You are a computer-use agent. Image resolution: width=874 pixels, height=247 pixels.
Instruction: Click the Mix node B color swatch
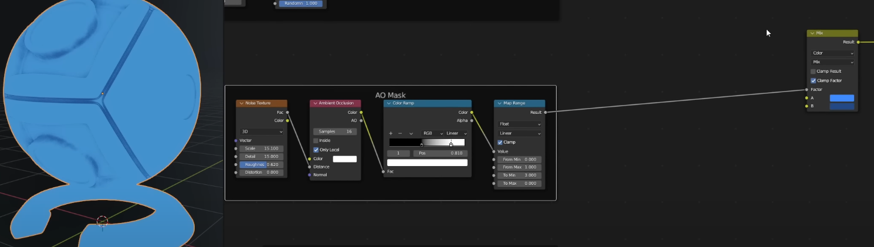pyautogui.click(x=842, y=106)
